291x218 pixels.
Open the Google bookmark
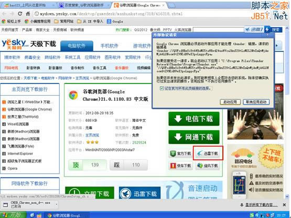tap(115, 22)
